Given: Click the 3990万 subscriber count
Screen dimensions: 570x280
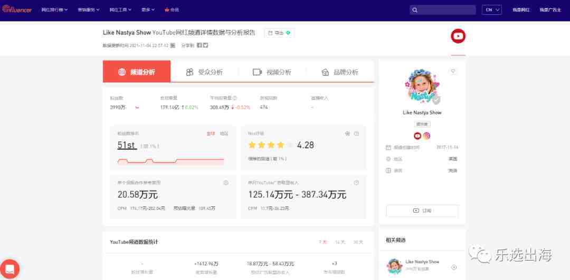Looking at the screenshot, I should tap(117, 107).
